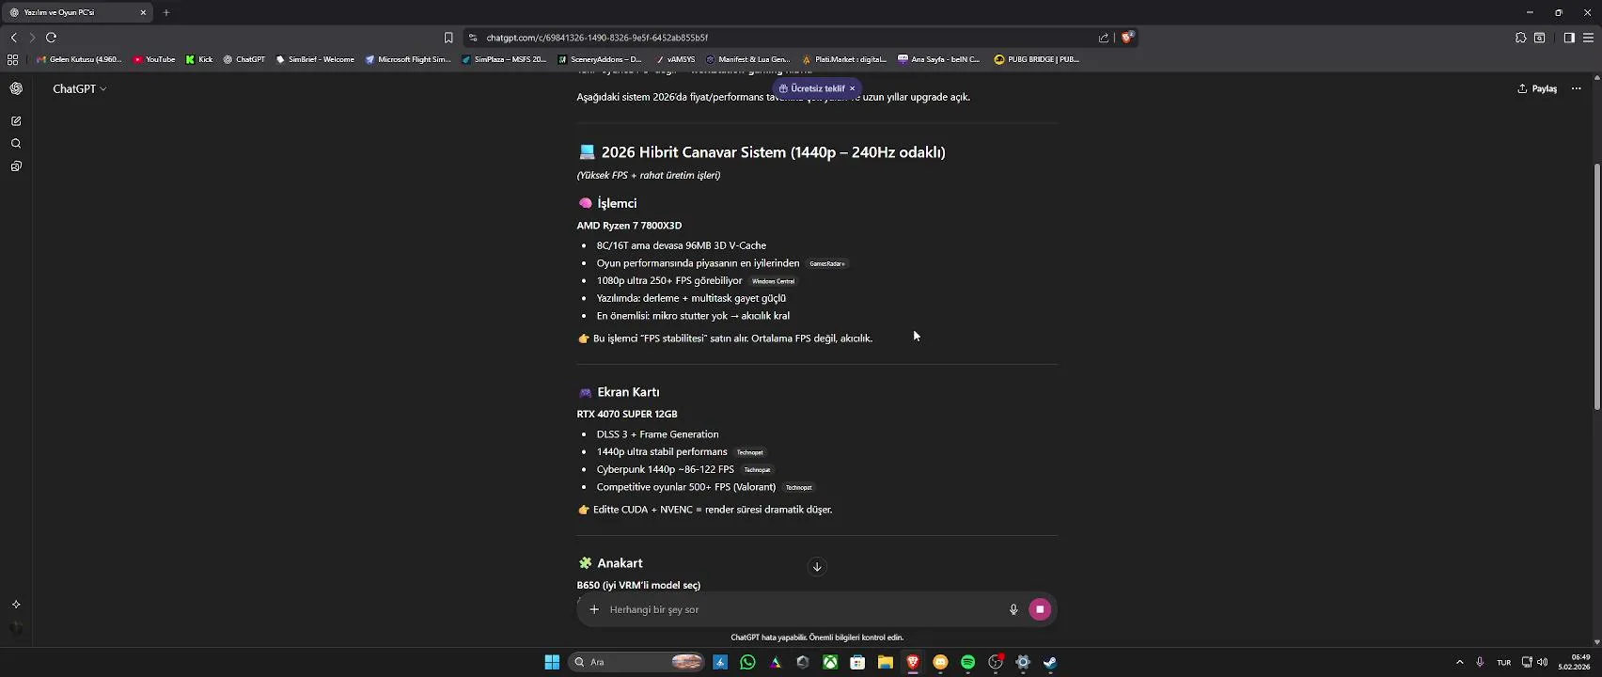Open Steam from the taskbar
1602x677 pixels.
click(1050, 662)
